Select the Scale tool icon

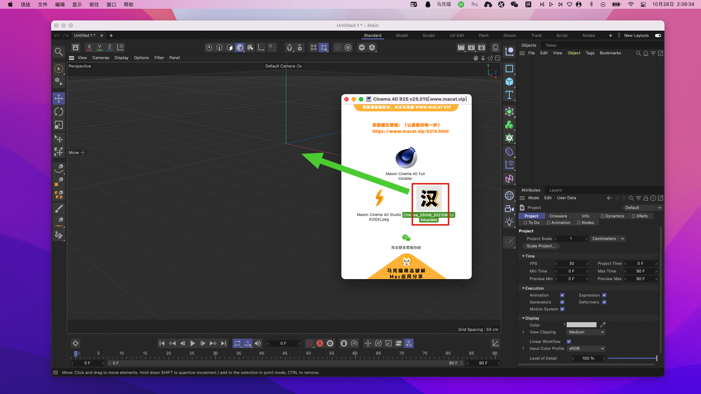point(59,125)
